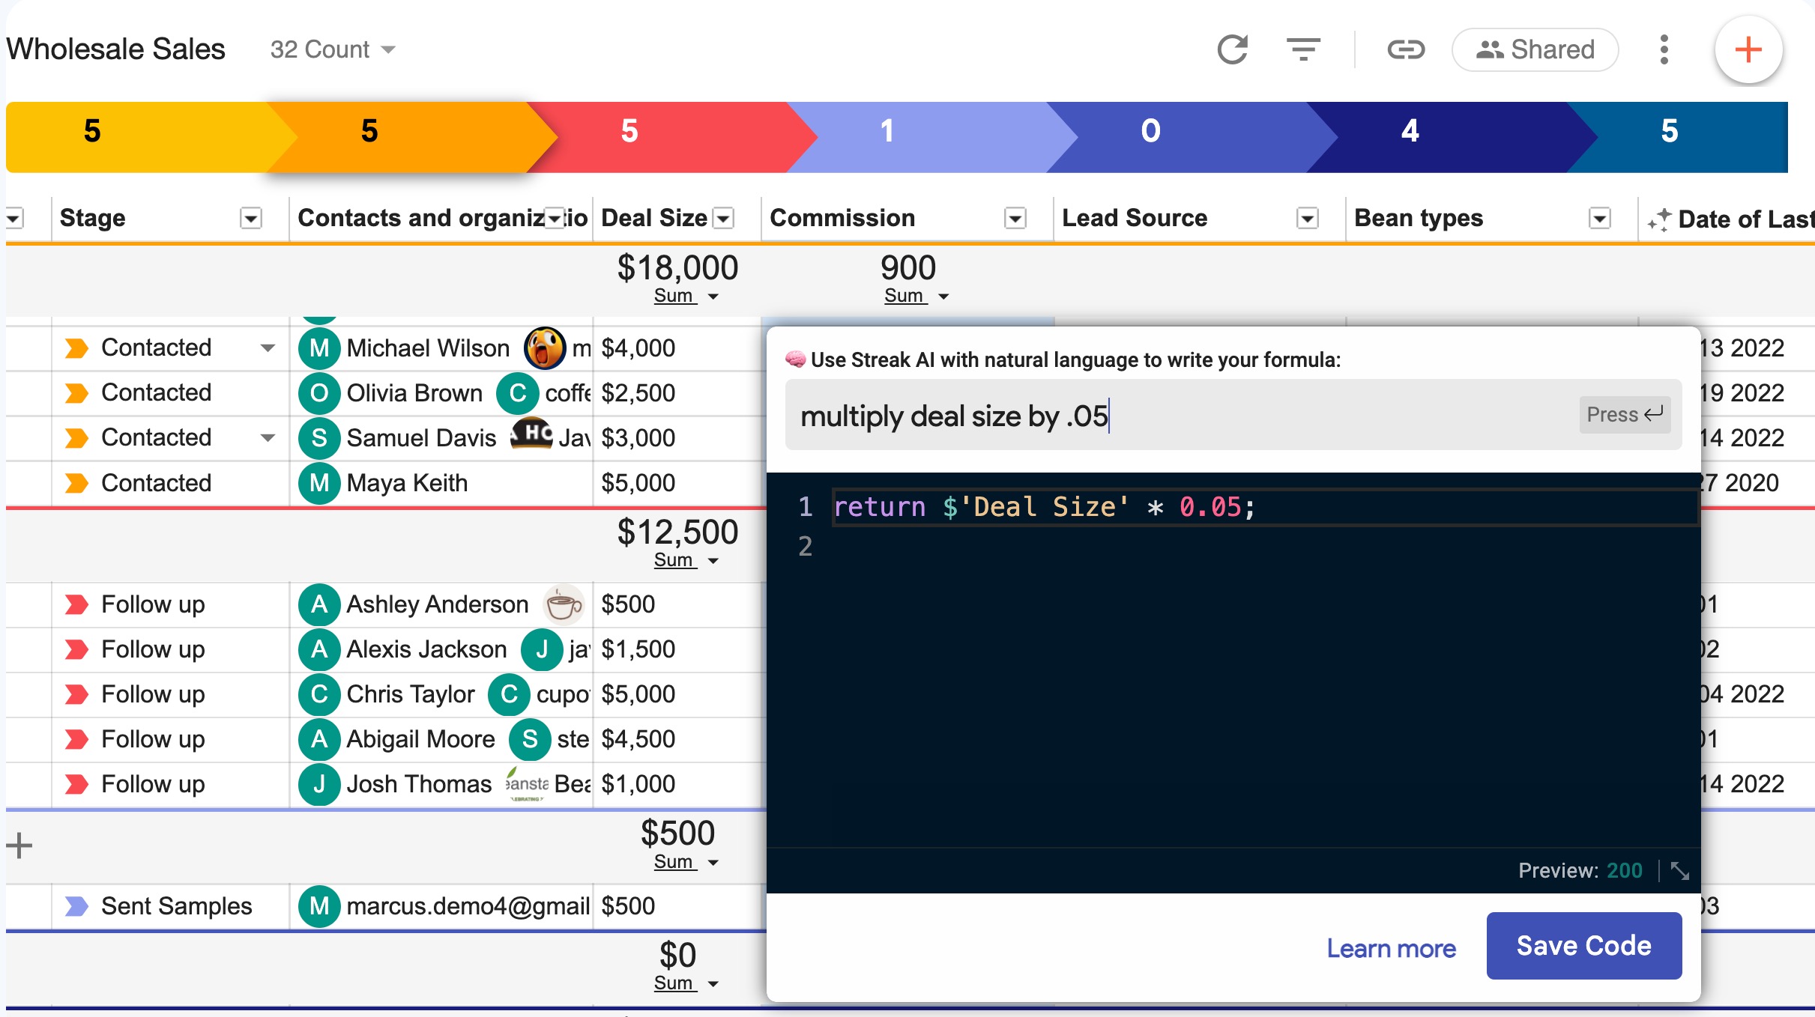Click marcus.demo4 M avatar

[x=319, y=906]
